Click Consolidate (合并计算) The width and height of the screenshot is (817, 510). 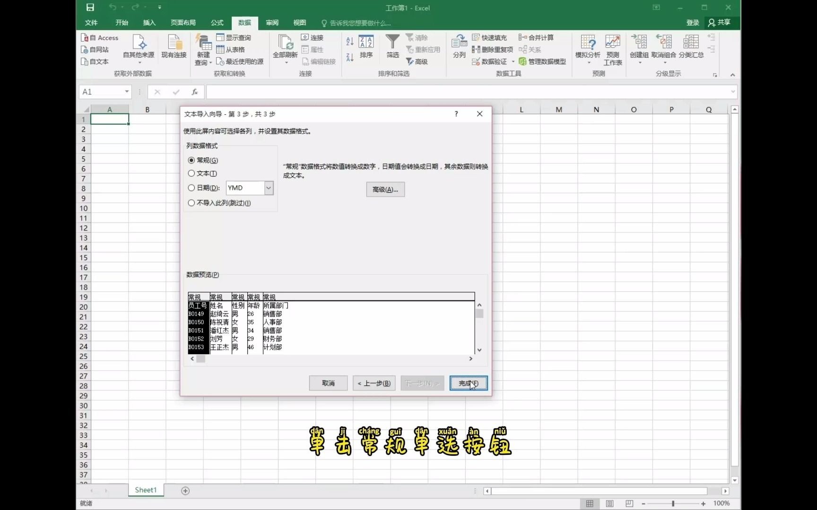(536, 38)
